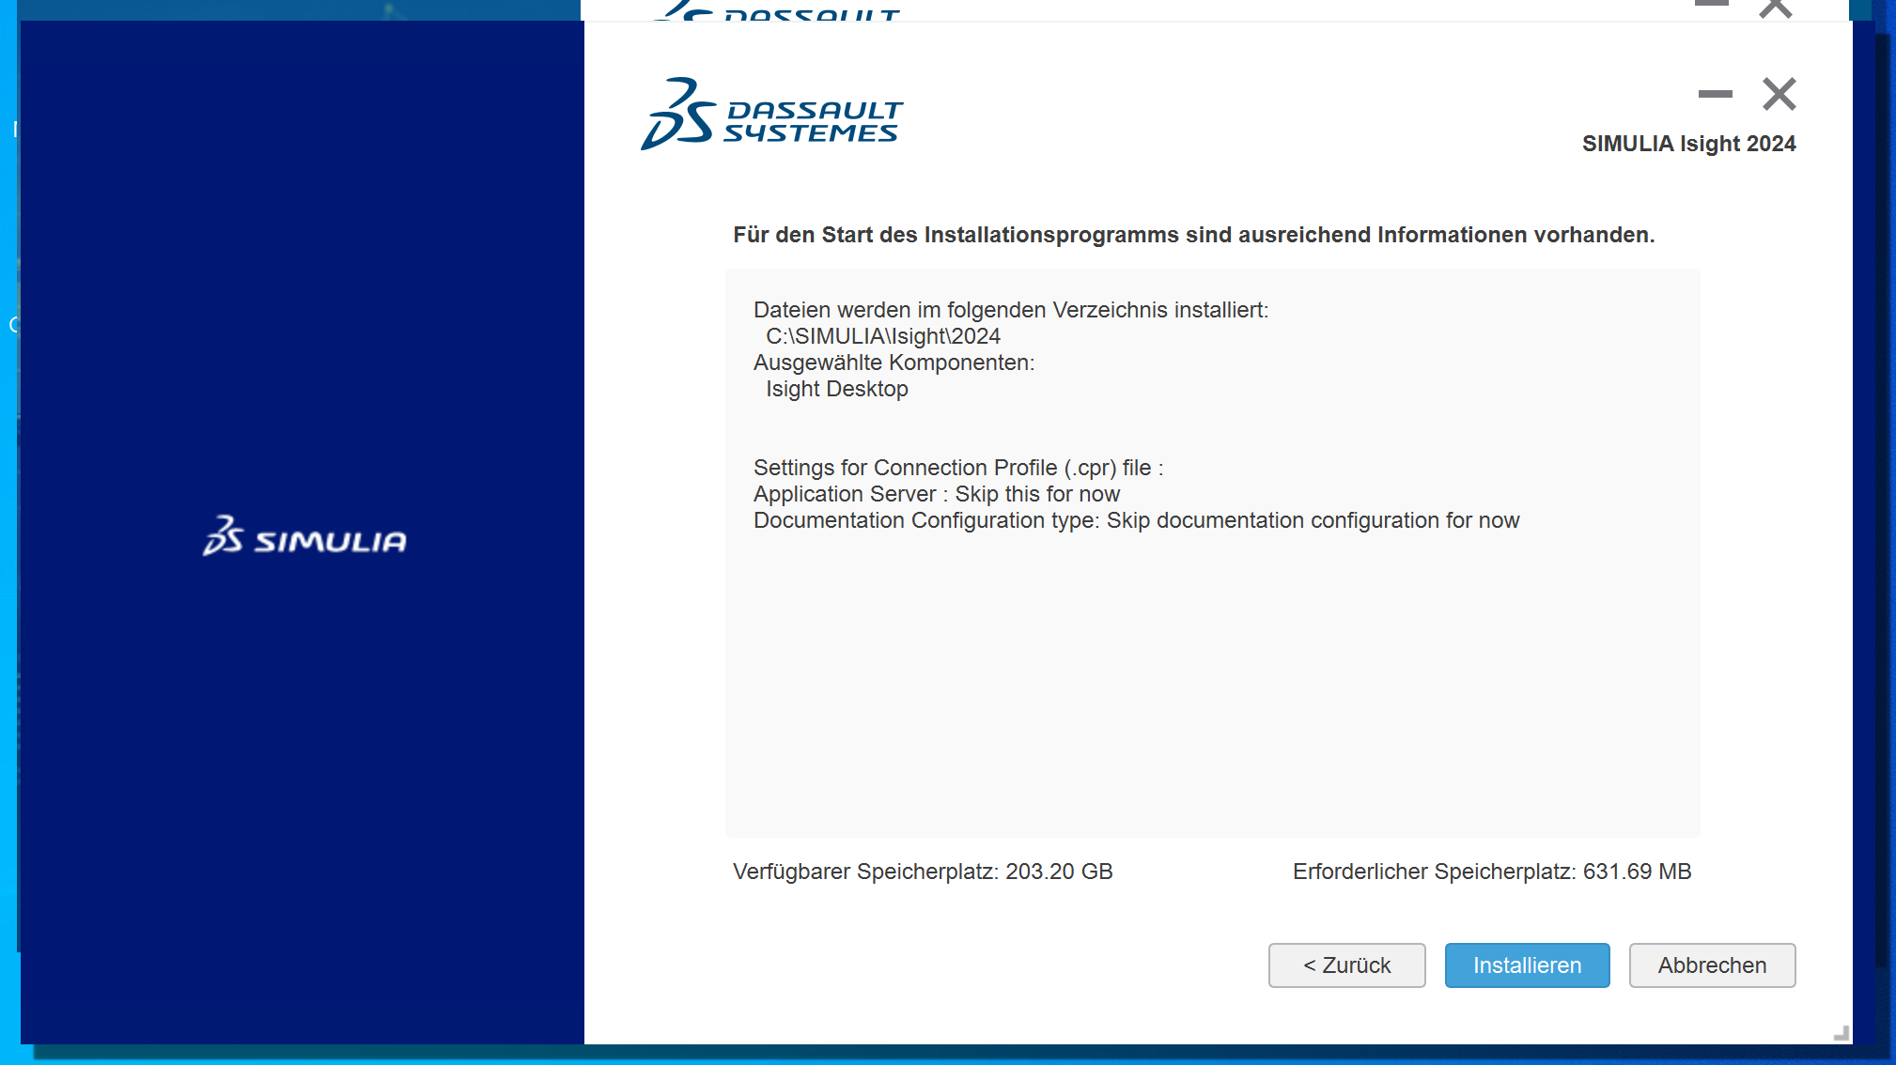Click the bold heading about Installationsprogramm

tap(1193, 235)
